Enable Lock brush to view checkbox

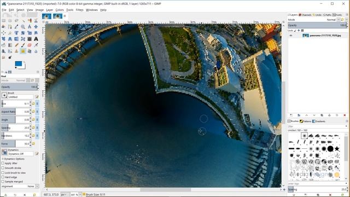coord(3,173)
